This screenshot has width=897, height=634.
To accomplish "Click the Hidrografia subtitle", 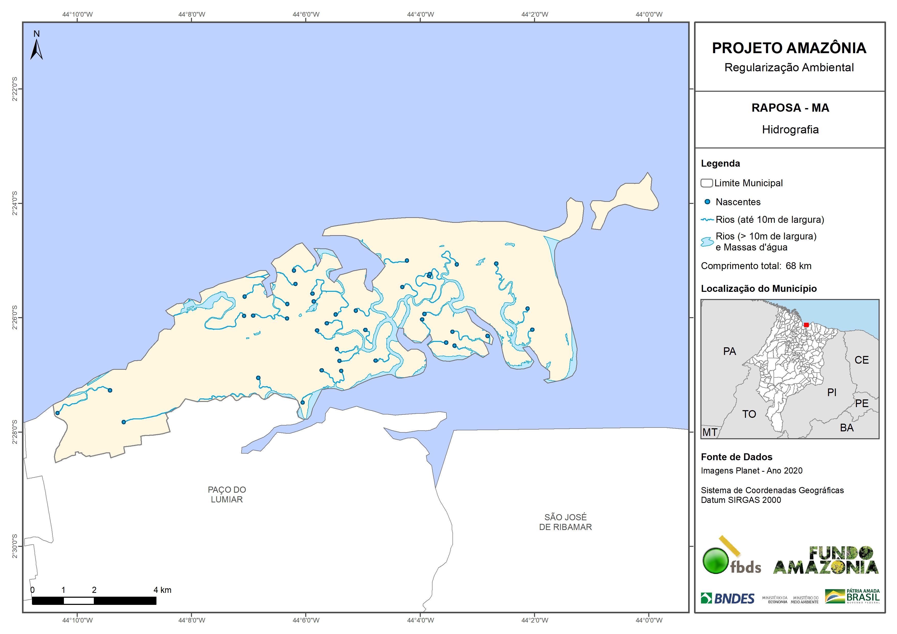I will (790, 130).
